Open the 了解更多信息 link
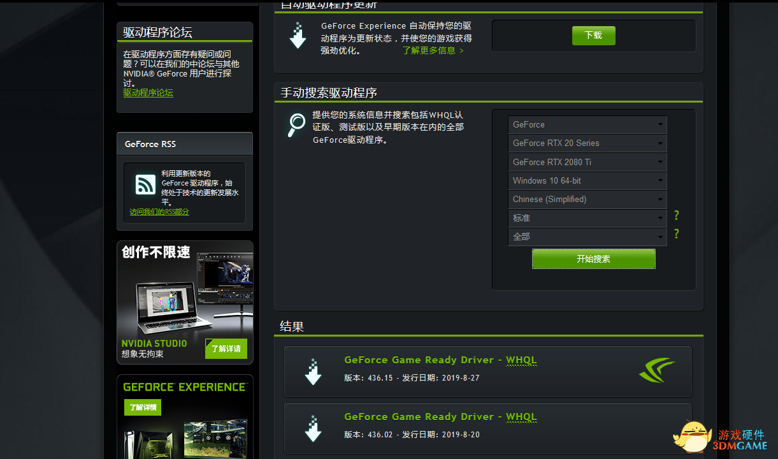 (x=433, y=50)
